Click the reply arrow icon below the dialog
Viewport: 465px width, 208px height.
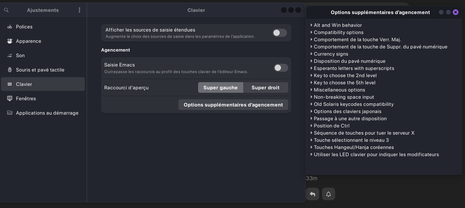tap(312, 194)
